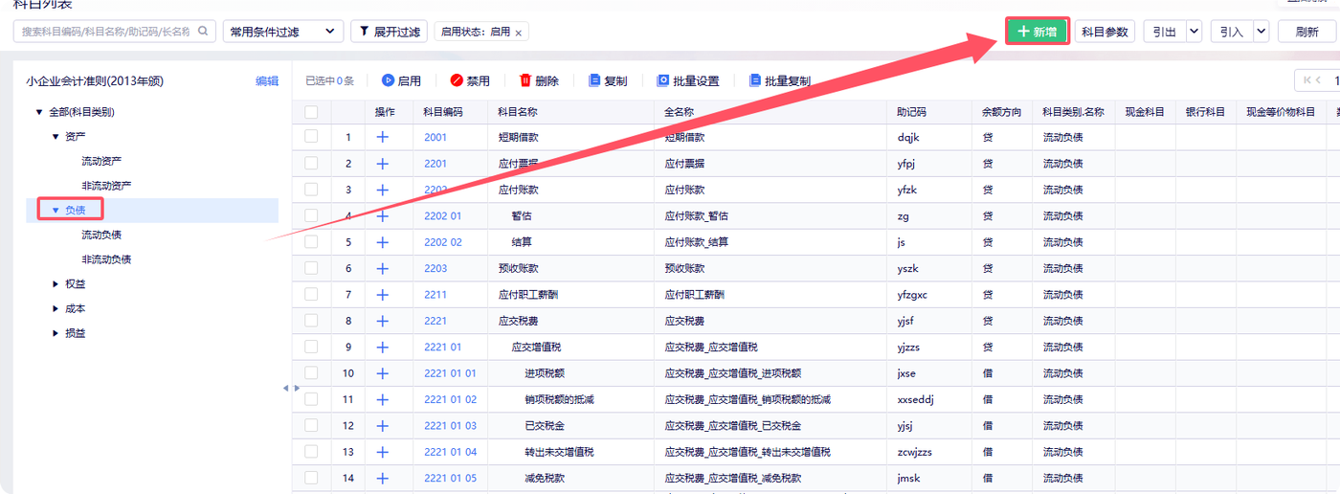Click the plus icon for row 2221 01
Image resolution: width=1340 pixels, height=494 pixels.
pyautogui.click(x=383, y=347)
